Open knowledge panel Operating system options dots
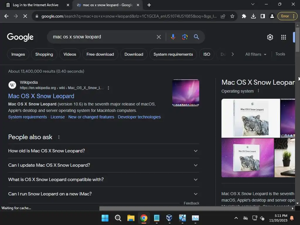This screenshot has width=300, height=225. coord(258,91)
